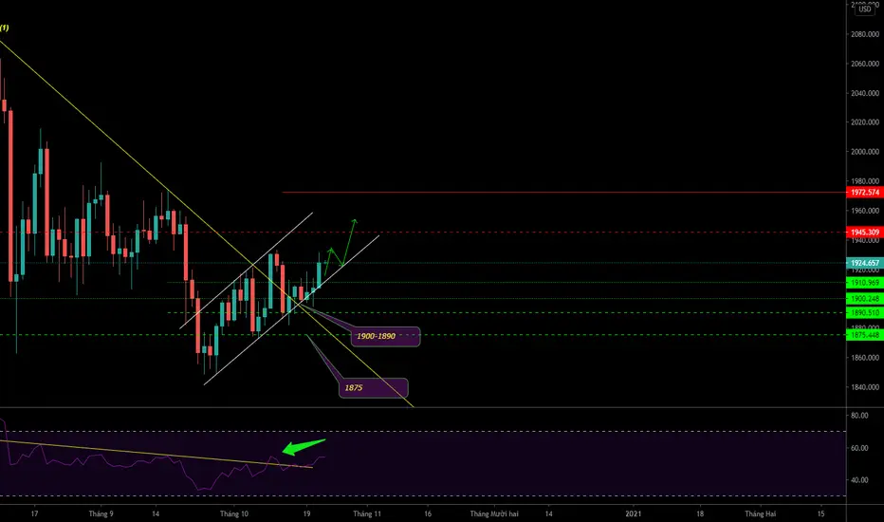Open the USD currency selector
This screenshot has width=884, height=522.
coord(864,9)
